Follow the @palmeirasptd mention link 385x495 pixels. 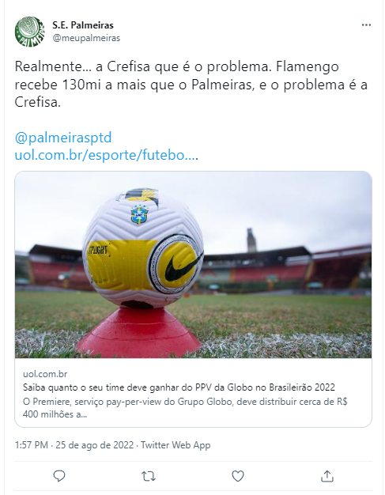click(x=63, y=138)
